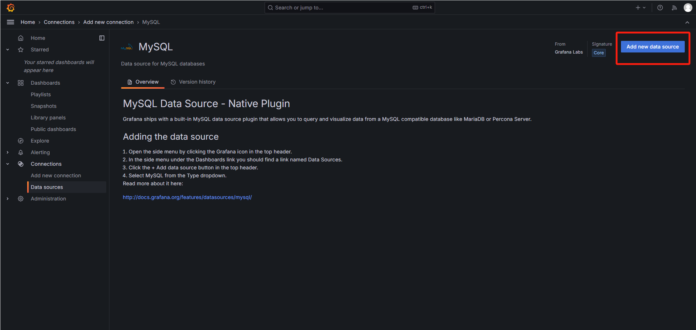Open the MySQL docs URL link
Viewport: 696px width, 330px height.
click(x=187, y=197)
